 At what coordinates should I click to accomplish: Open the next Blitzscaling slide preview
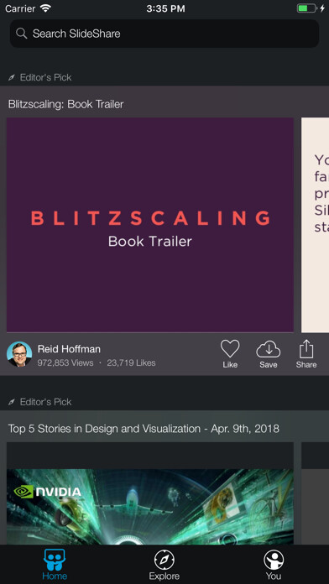316,225
